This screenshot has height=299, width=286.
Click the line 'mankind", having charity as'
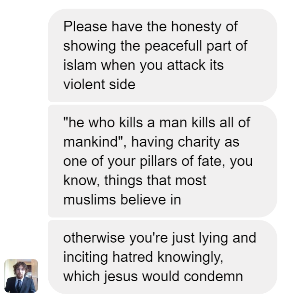tap(151, 142)
